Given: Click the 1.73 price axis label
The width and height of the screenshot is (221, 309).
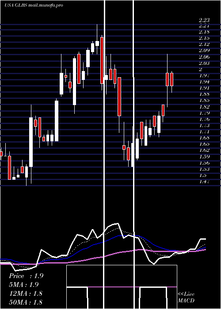Looking at the screenshot, I should pos(204,125).
